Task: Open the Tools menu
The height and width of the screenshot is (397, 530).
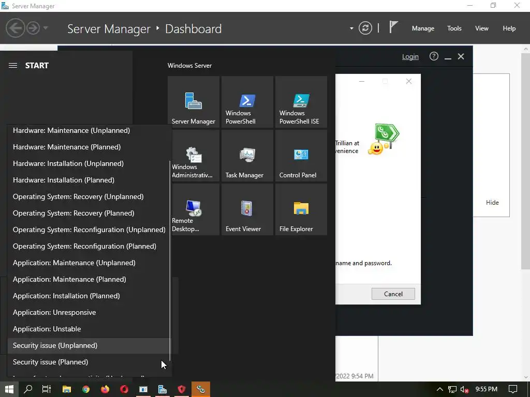Action: pyautogui.click(x=454, y=28)
